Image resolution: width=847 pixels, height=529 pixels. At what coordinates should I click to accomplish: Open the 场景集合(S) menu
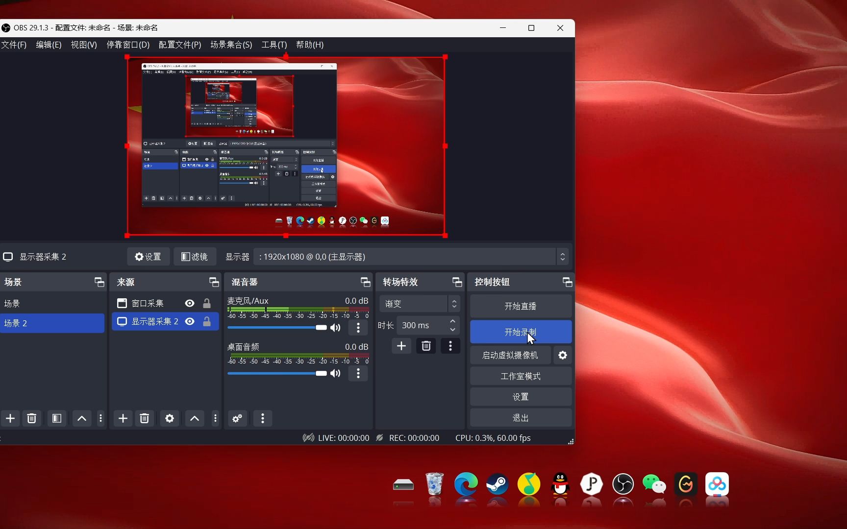pos(231,45)
